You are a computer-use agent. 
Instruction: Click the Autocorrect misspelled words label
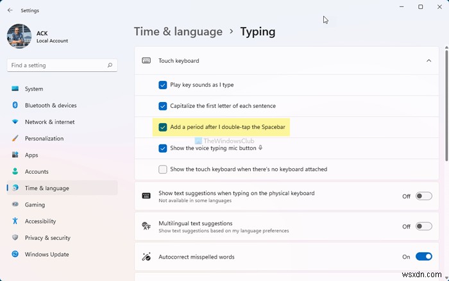(196, 257)
